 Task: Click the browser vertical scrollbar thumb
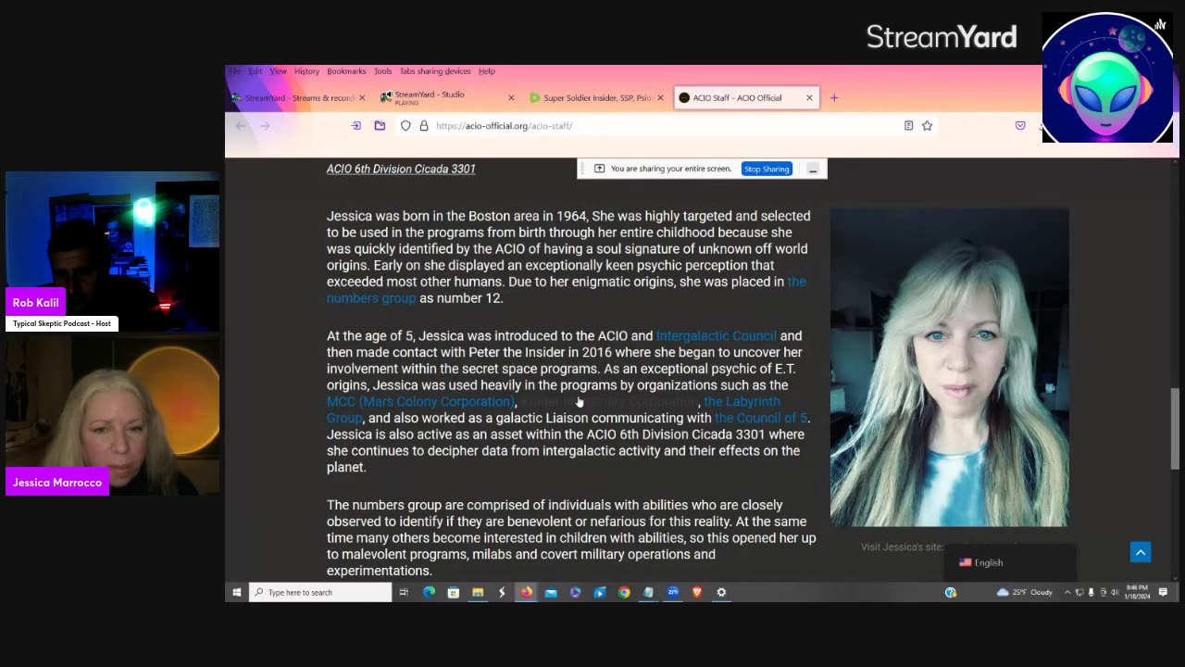pos(1177,429)
